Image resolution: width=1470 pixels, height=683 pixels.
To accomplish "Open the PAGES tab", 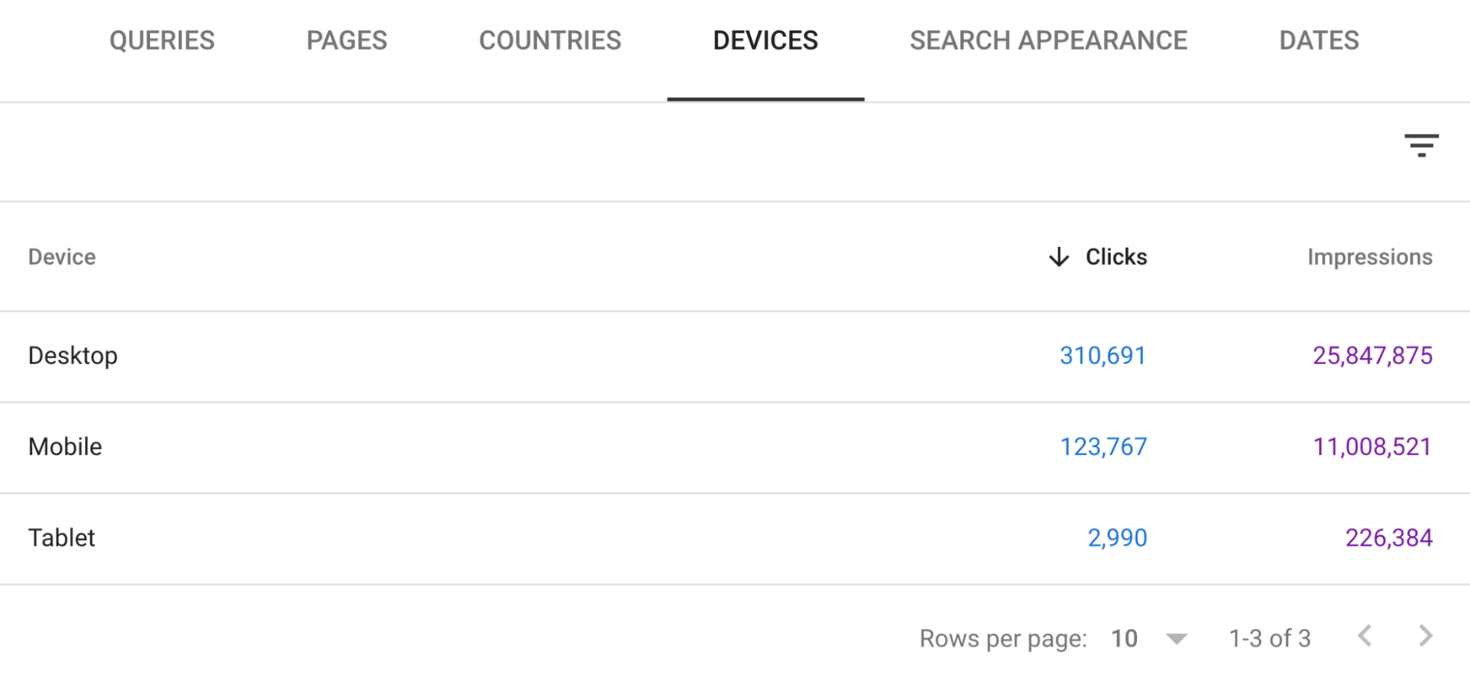I will (x=346, y=40).
